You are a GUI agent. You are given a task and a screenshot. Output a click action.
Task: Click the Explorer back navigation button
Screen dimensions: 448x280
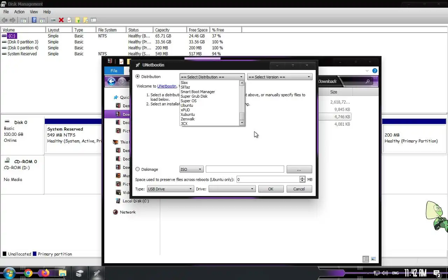click(112, 82)
